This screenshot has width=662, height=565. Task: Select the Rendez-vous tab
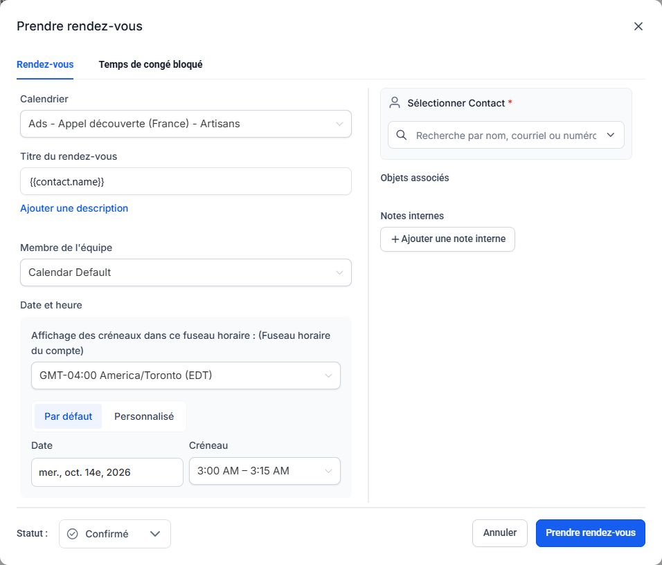click(x=45, y=64)
